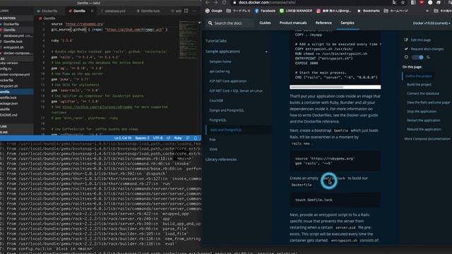Open the Samples home link

[220, 61]
